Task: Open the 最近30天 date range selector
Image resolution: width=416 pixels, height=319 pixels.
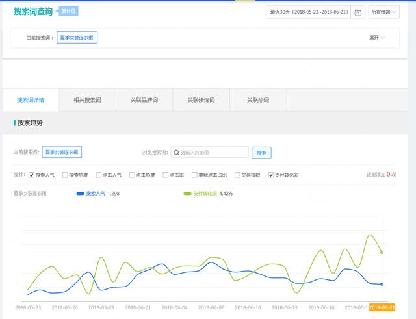Action: 309,12
